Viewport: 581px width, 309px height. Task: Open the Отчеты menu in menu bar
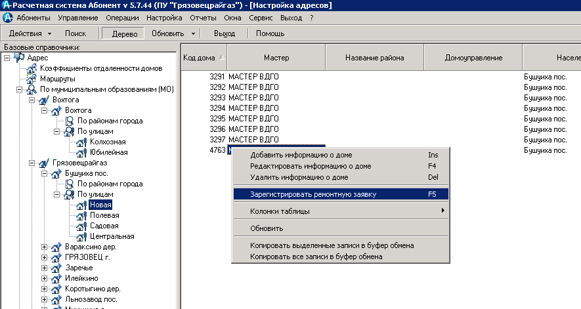203,18
